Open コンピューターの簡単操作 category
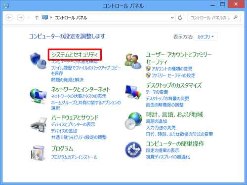The image size is (247, 185). click(x=175, y=144)
